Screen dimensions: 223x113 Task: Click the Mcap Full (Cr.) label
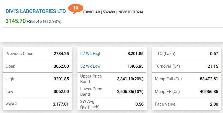(x=168, y=79)
